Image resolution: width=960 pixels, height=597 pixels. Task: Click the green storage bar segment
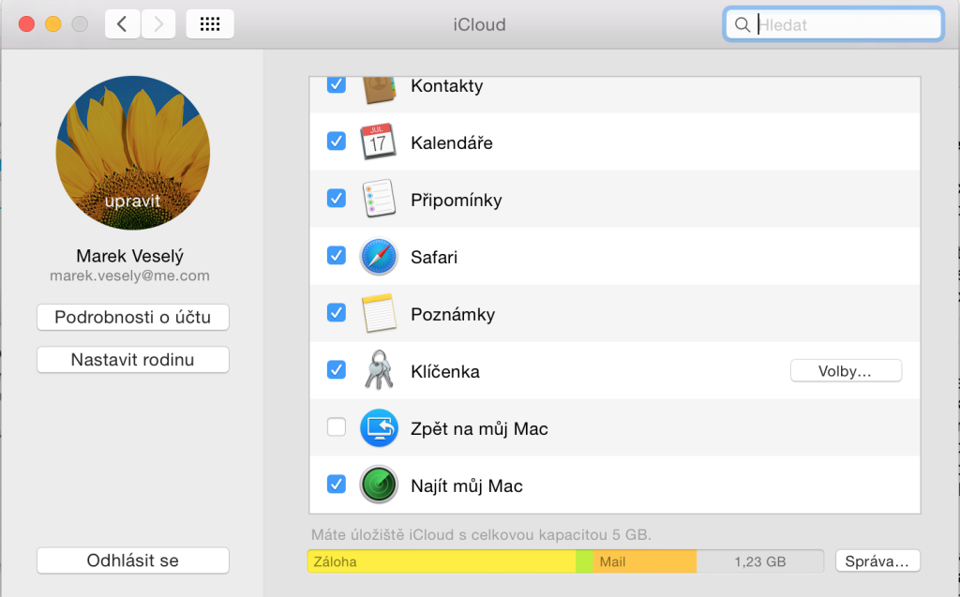[585, 561]
